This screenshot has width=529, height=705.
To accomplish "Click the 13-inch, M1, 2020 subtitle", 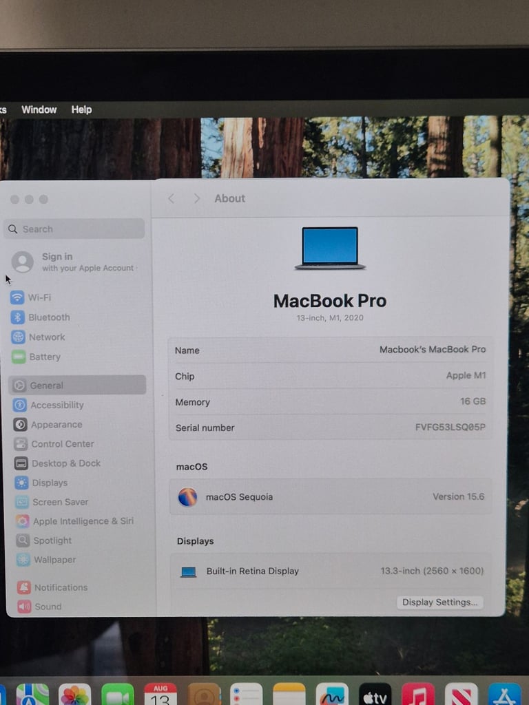I will click(330, 317).
